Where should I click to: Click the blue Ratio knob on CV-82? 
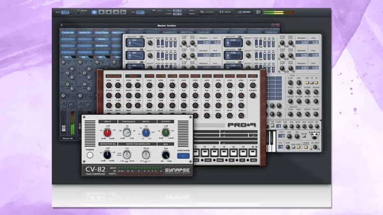(x=146, y=133)
